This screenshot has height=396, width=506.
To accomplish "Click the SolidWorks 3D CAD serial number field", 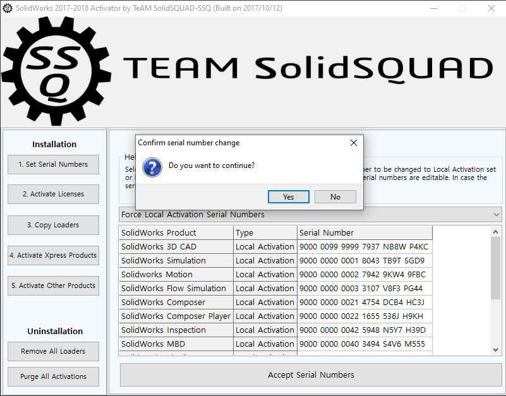I will click(364, 247).
